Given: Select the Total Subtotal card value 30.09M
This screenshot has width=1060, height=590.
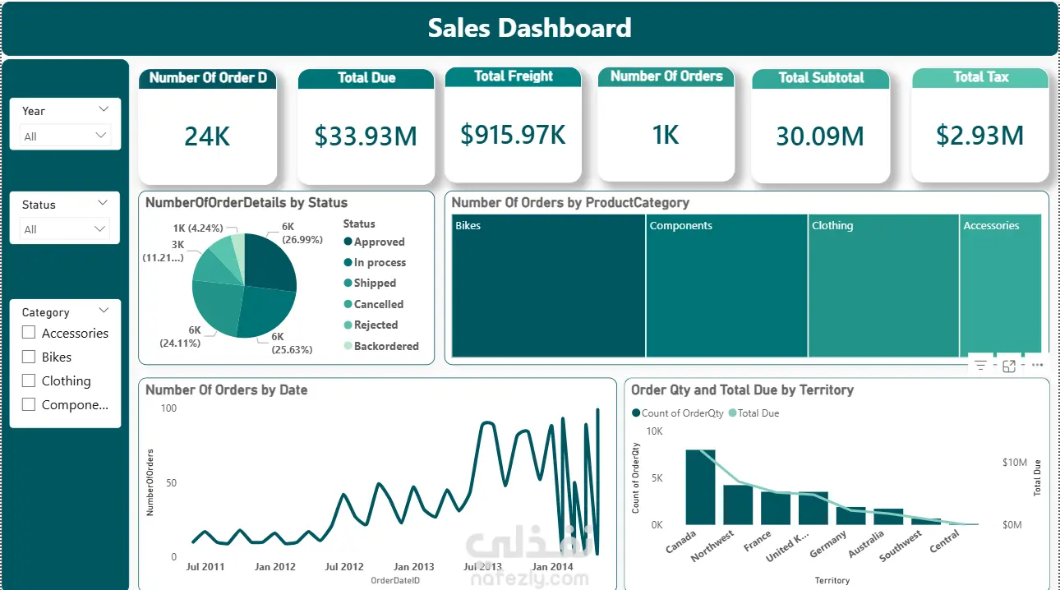Looking at the screenshot, I should point(820,136).
